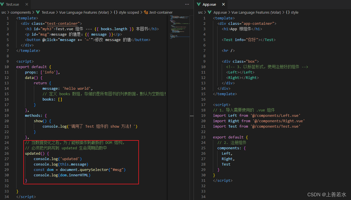Viewport: 351px width, 200px height.
Task: Close the Test.vue tab
Action: coord(27,4)
